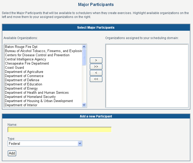
Task: Select Department of Homeland Security
Action: tap(43, 97)
